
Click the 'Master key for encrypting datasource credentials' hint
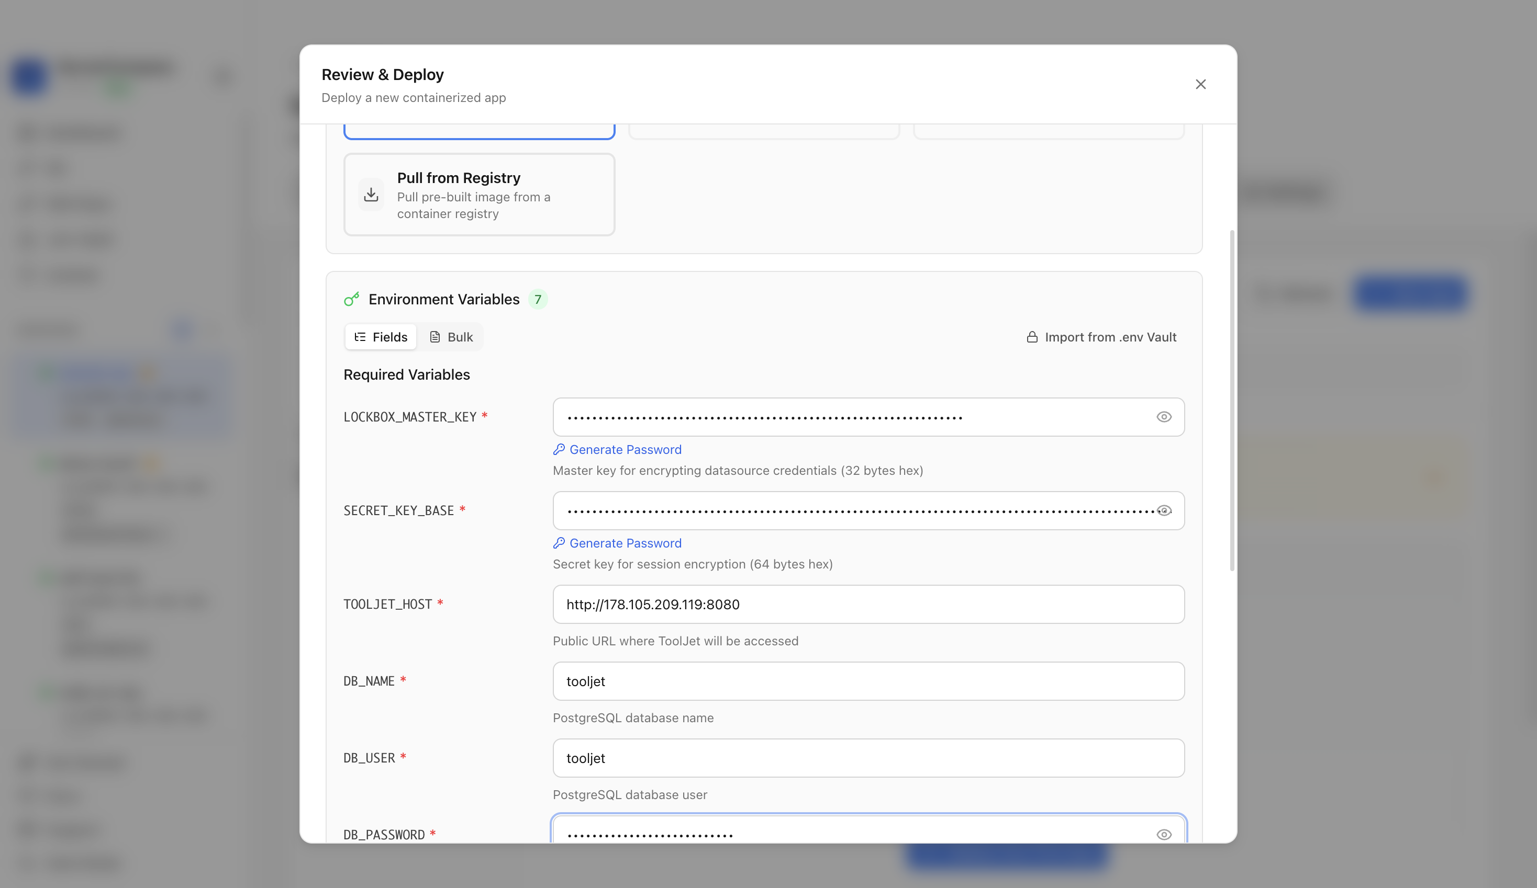(x=738, y=471)
